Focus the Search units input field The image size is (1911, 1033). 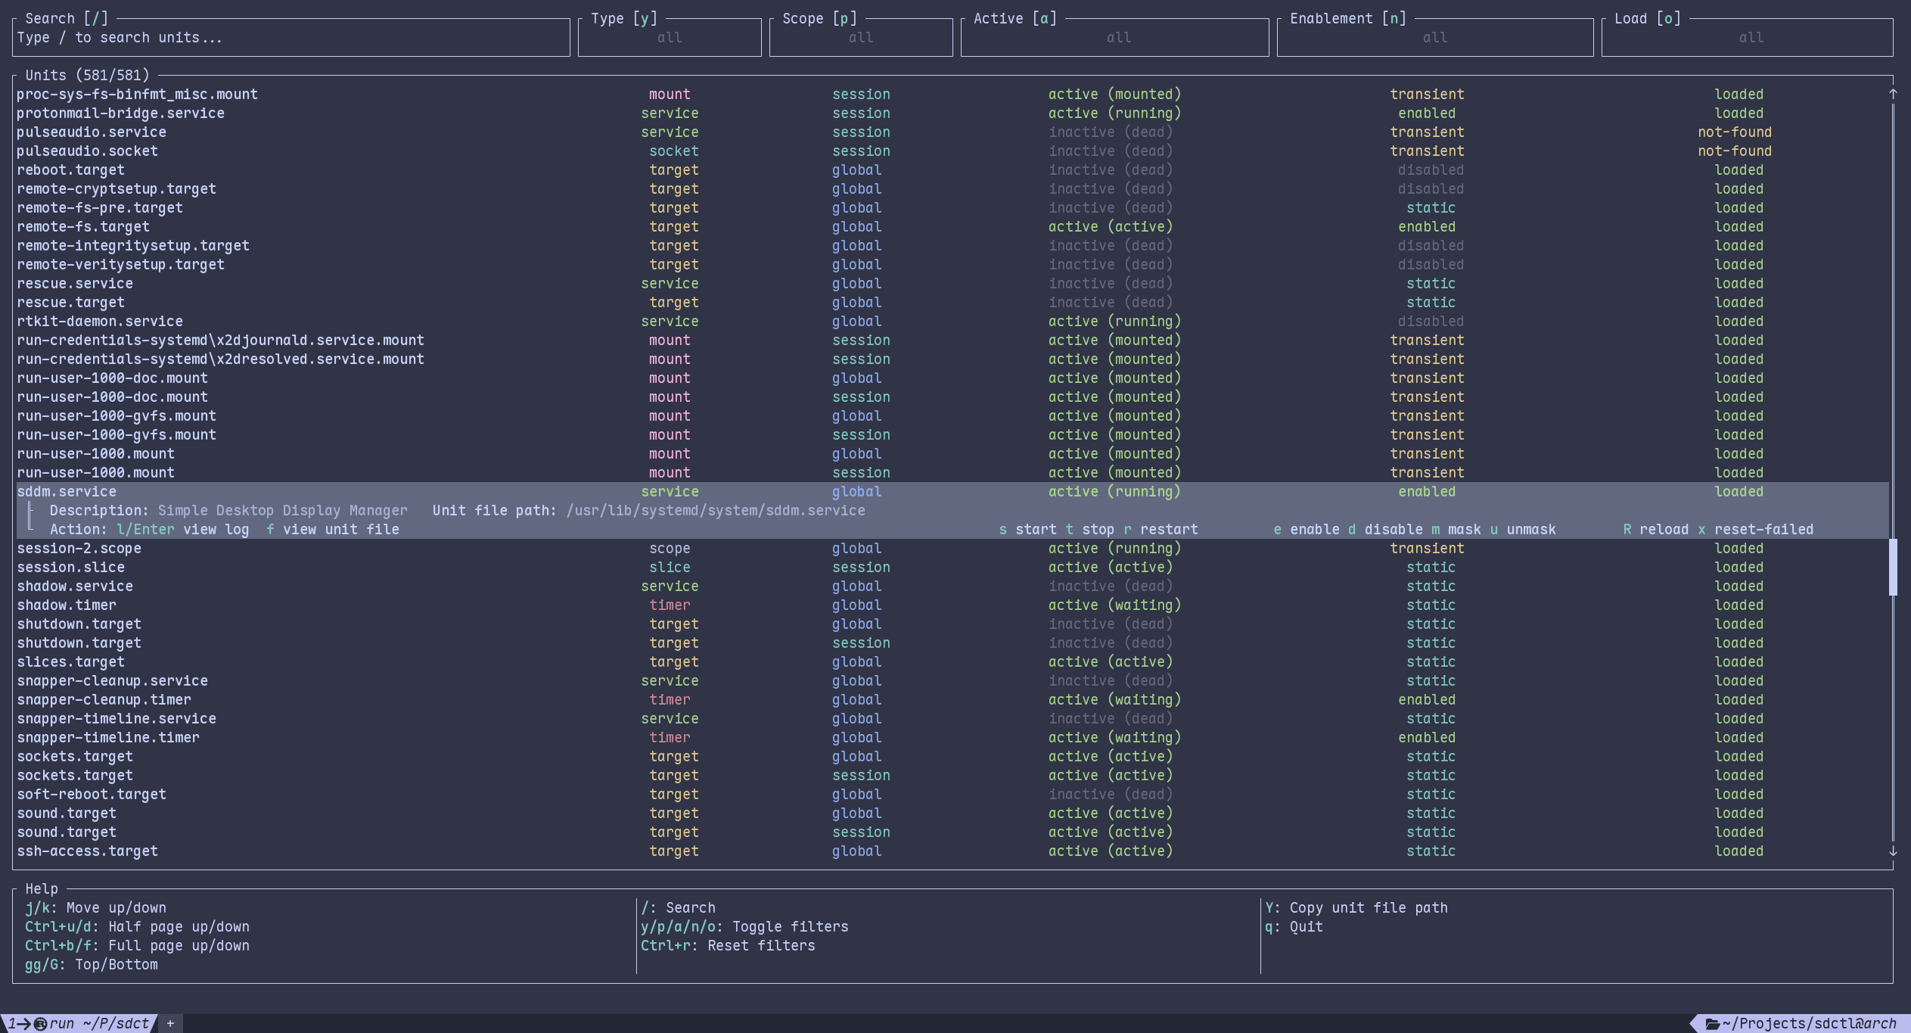coord(291,38)
